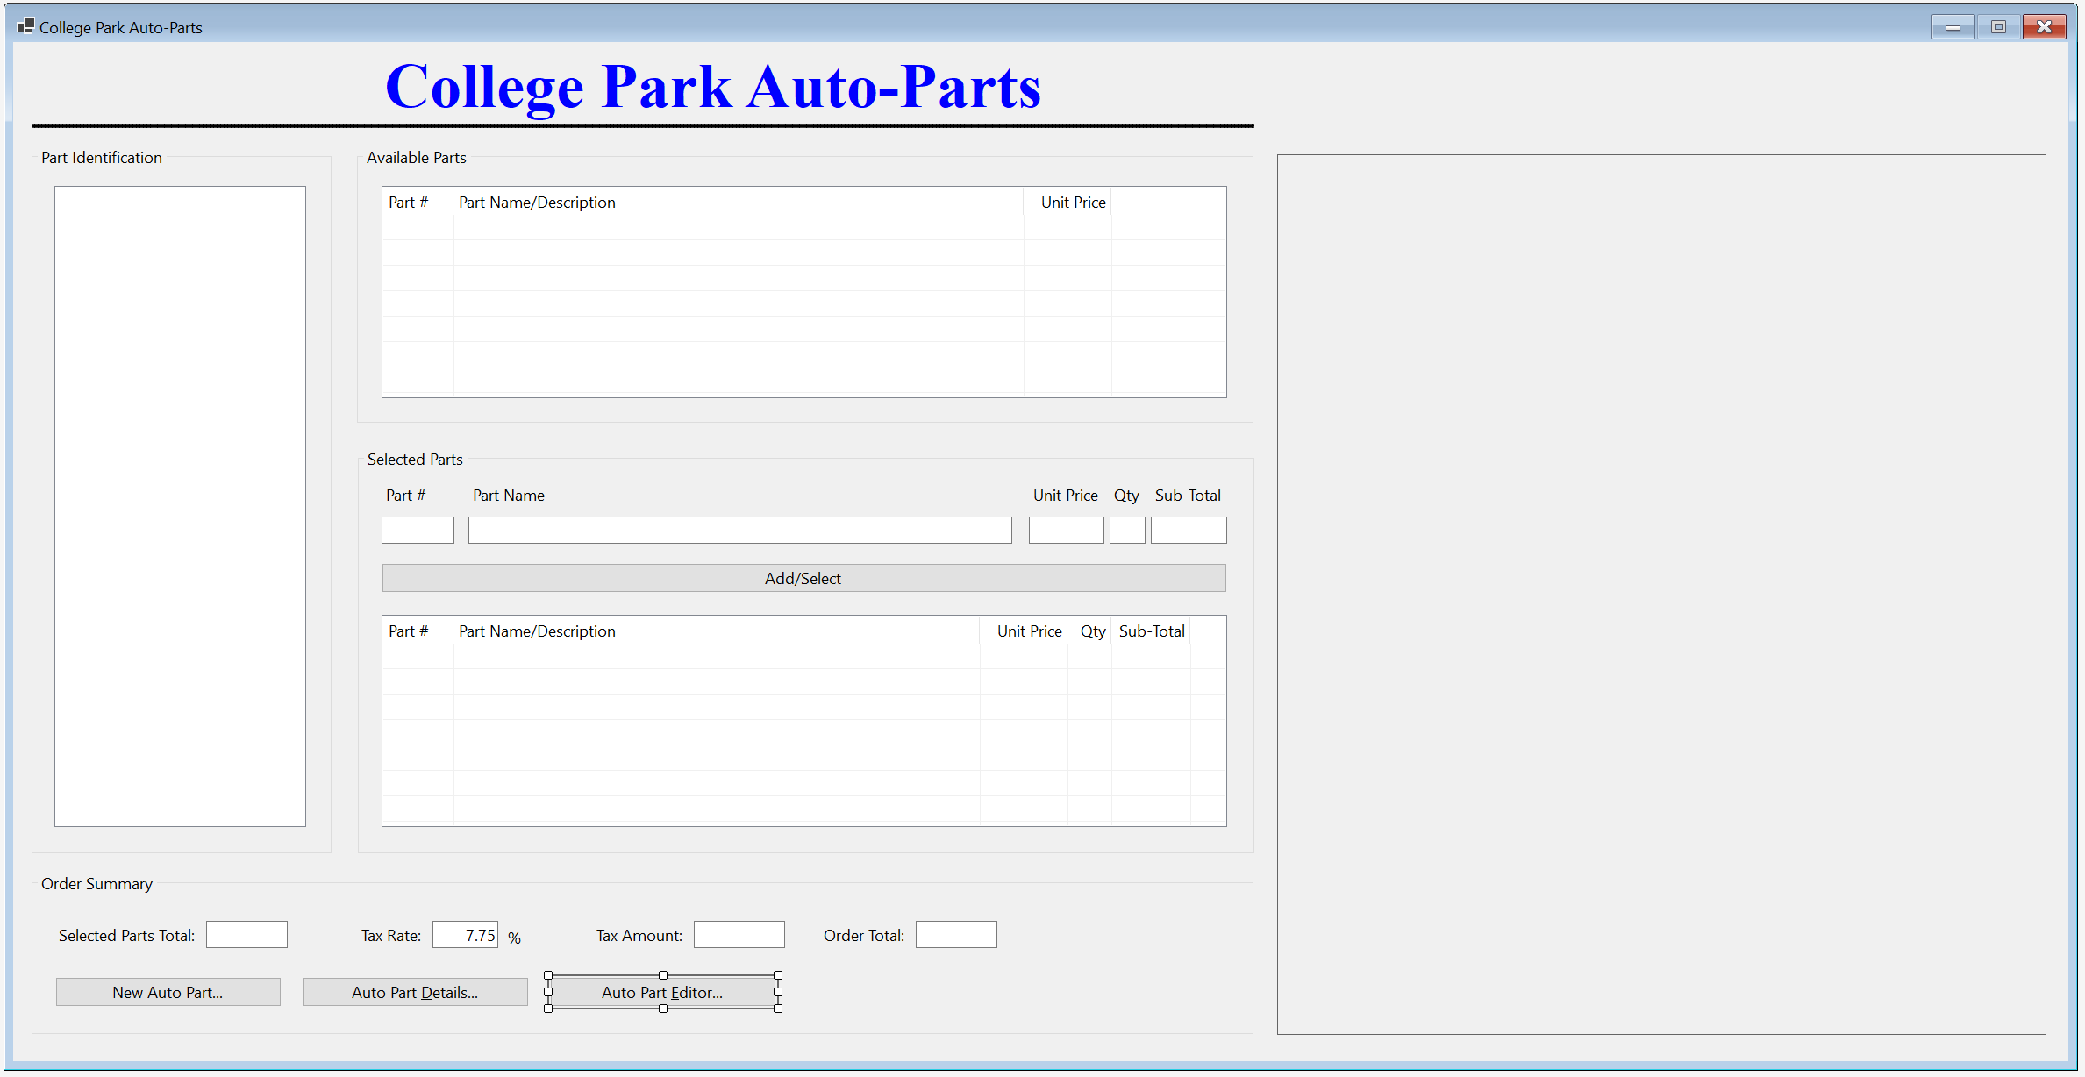Click Part Name/Description header in Available Parts list
Screen dimensions: 2085x1077
point(739,203)
